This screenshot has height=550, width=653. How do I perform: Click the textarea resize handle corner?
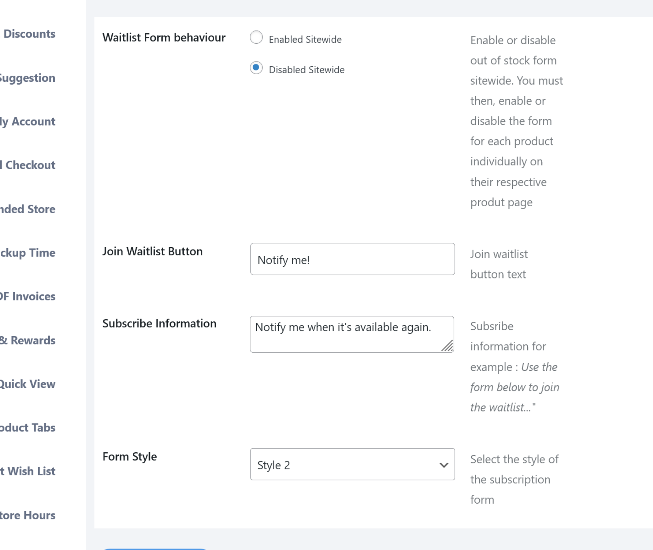tap(448, 346)
